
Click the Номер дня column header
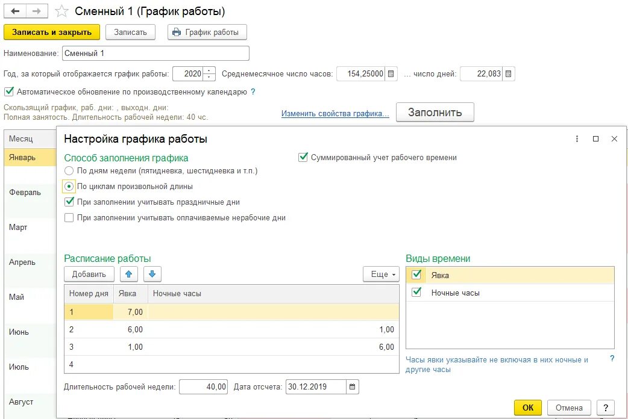(x=89, y=294)
